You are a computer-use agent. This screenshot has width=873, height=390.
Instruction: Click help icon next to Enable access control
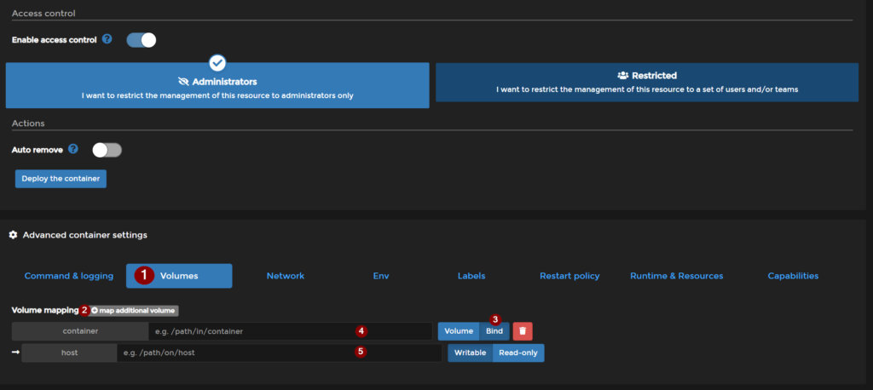click(x=107, y=39)
